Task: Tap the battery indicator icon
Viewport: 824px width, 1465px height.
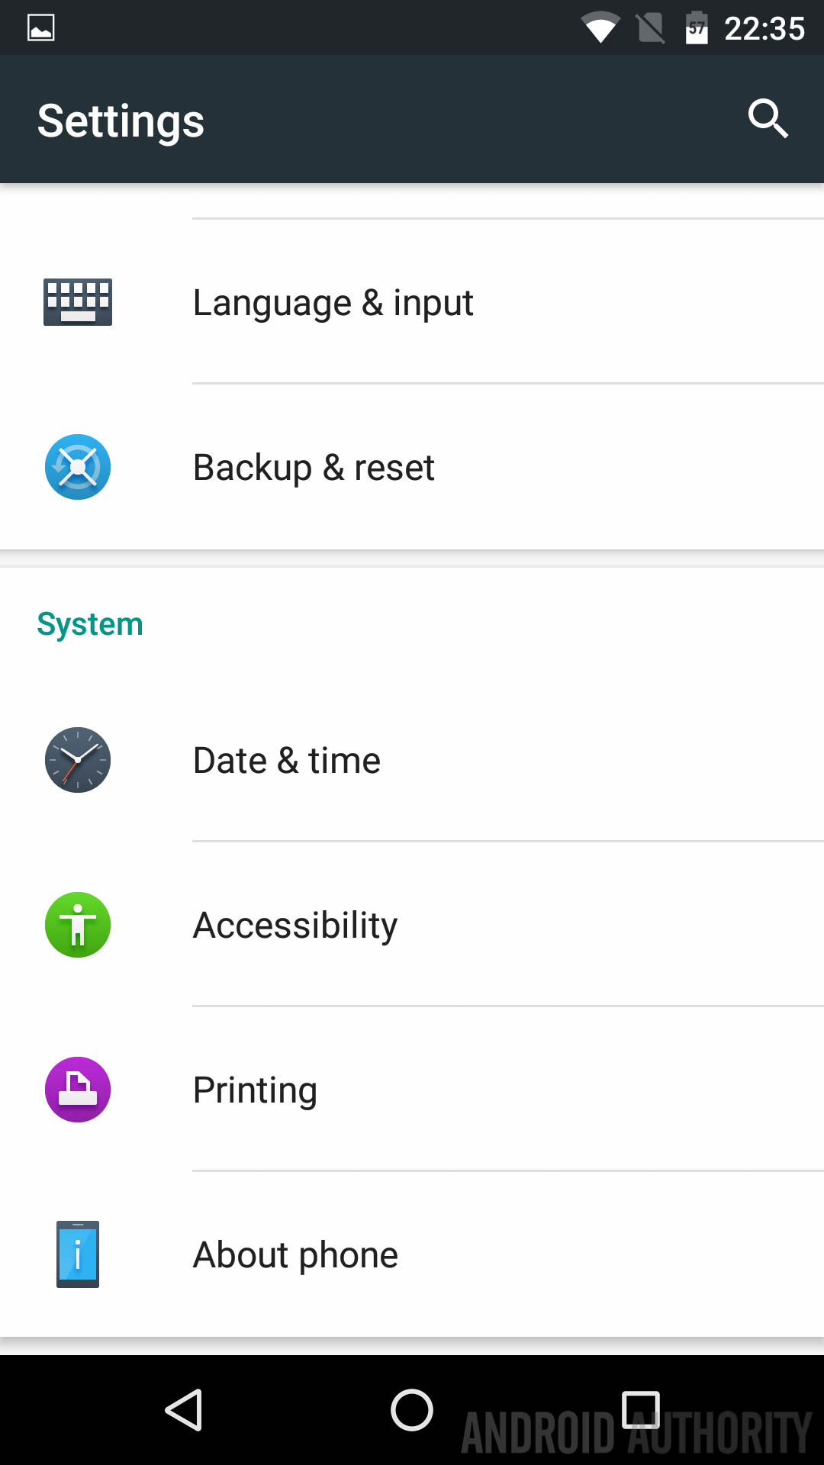Action: click(x=697, y=29)
